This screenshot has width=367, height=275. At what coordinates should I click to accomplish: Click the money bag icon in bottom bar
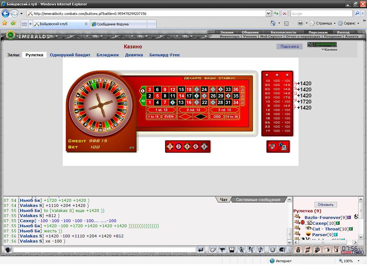pos(298,250)
